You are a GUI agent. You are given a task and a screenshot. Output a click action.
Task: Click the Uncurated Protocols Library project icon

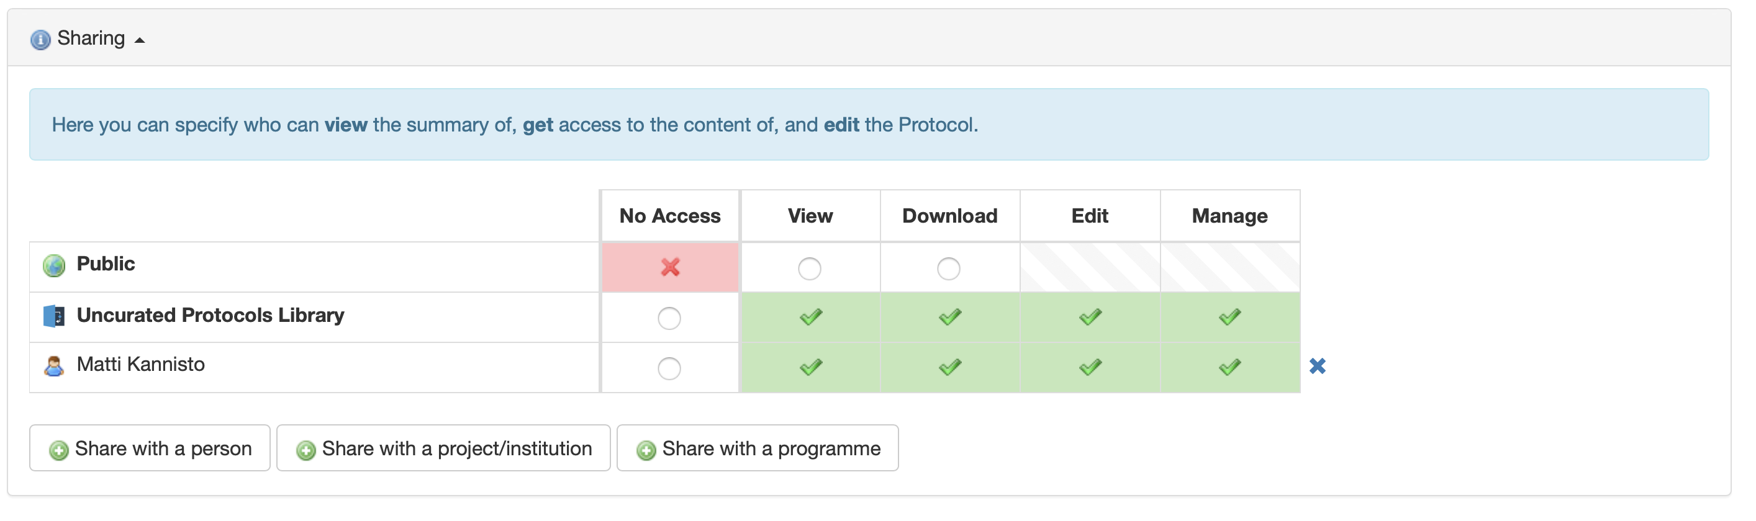[54, 316]
